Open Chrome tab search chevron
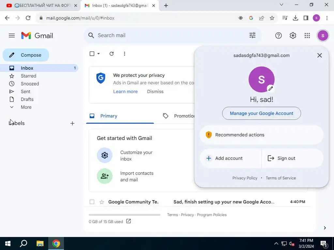Image resolution: width=334 pixels, height=250 pixels. click(281, 5)
